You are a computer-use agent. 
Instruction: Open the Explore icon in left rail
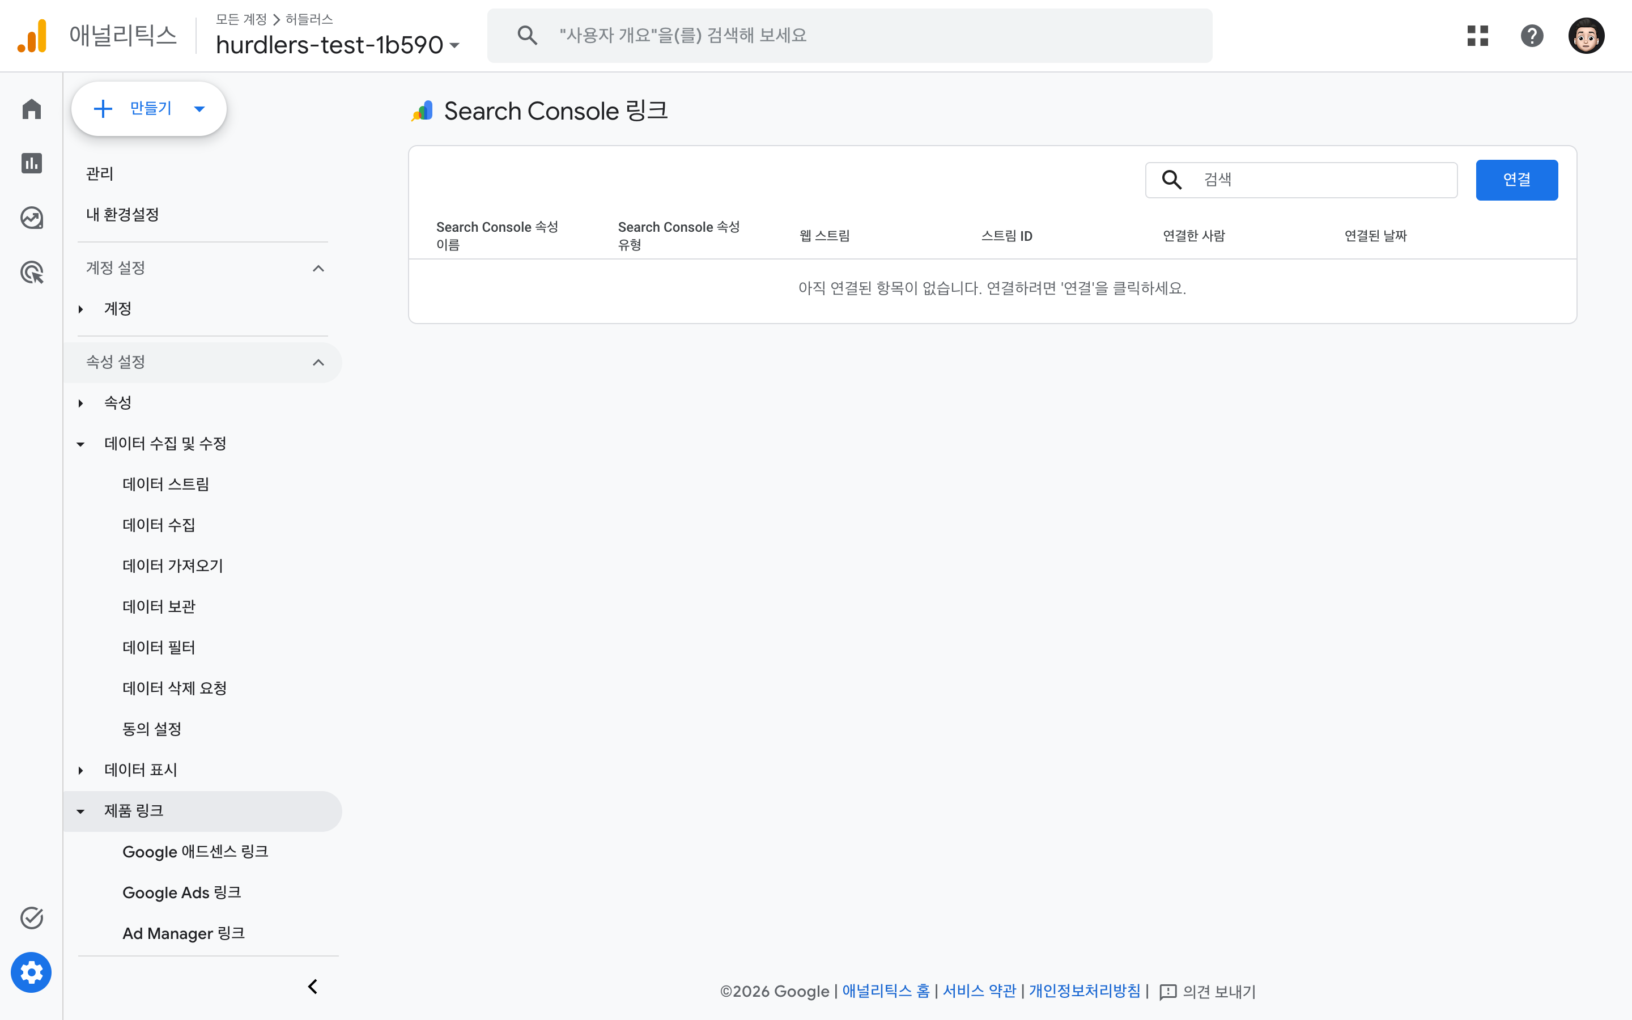pyautogui.click(x=32, y=218)
